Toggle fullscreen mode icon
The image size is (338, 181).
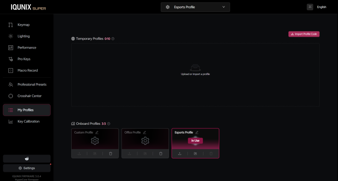pyautogui.click(x=310, y=7)
